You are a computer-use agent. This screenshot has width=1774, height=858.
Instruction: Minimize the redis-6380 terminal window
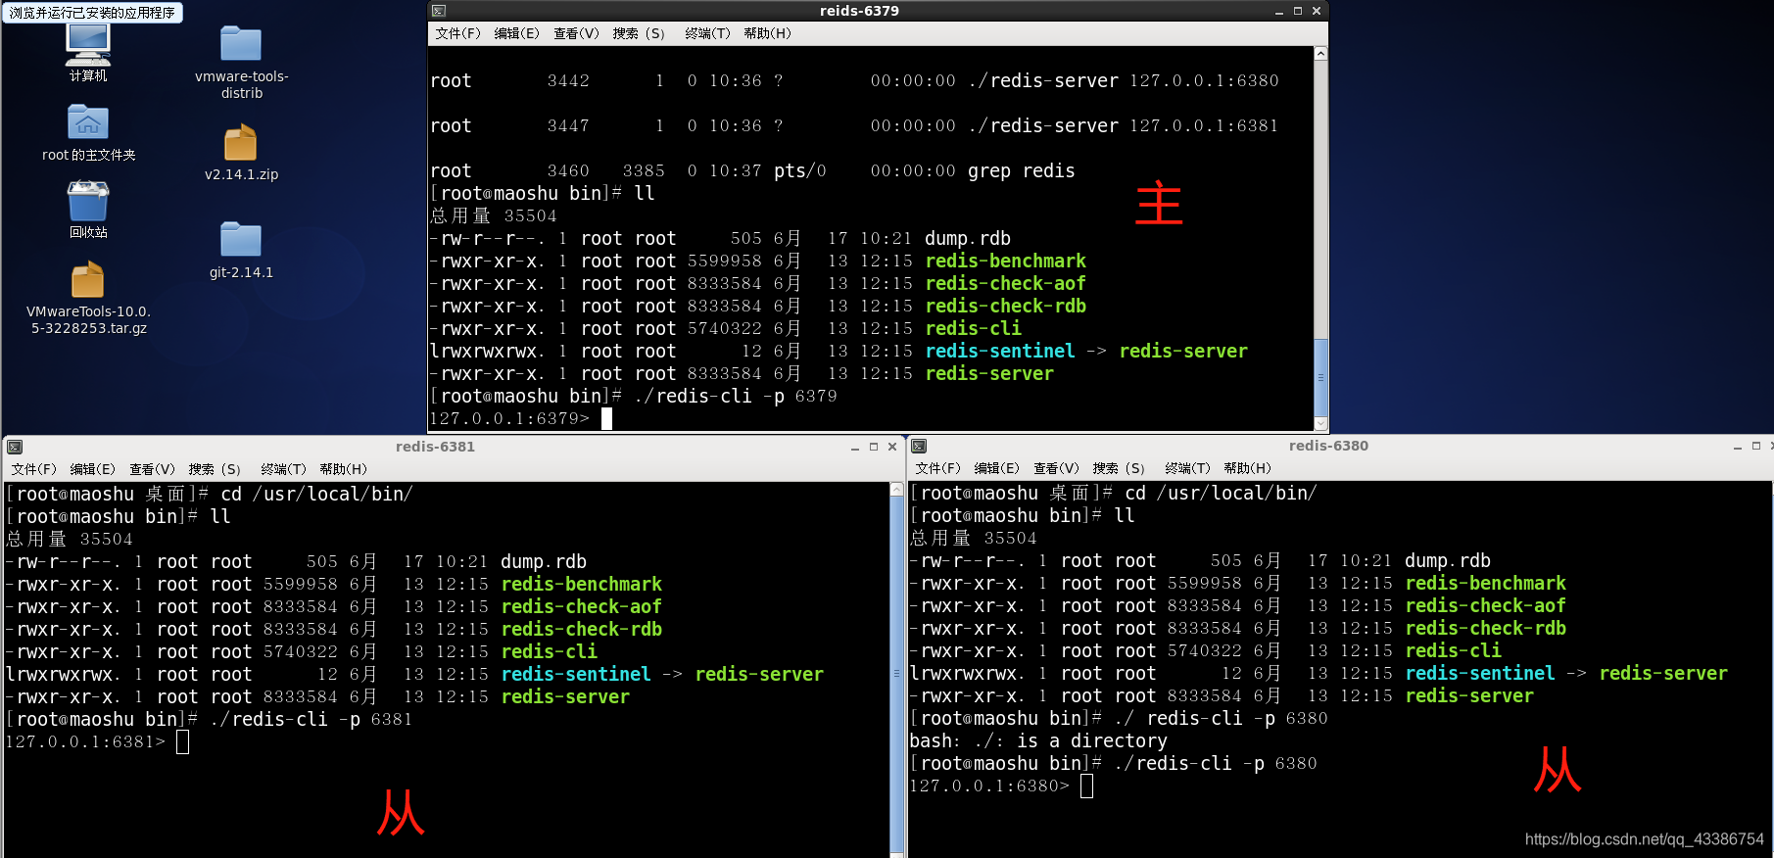pos(1738,446)
